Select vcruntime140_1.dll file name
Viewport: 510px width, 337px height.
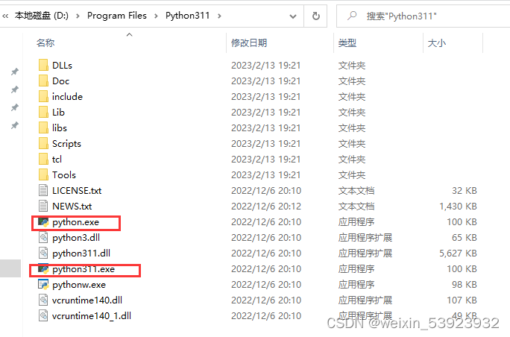92,315
